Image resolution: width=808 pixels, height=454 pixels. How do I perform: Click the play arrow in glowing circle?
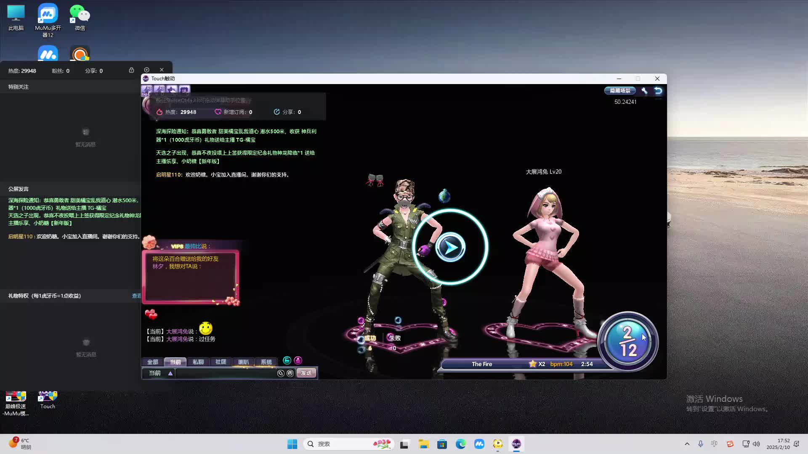click(x=450, y=247)
